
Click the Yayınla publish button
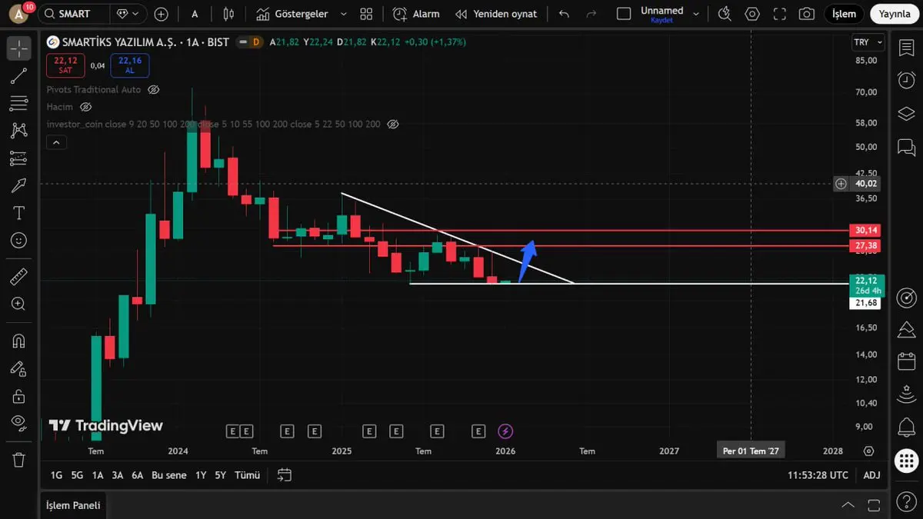pos(895,14)
